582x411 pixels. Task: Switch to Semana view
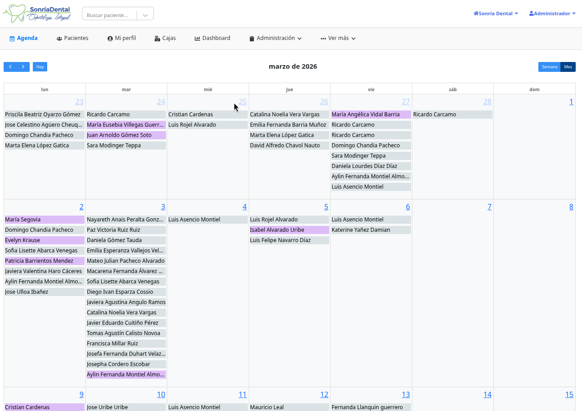point(550,67)
